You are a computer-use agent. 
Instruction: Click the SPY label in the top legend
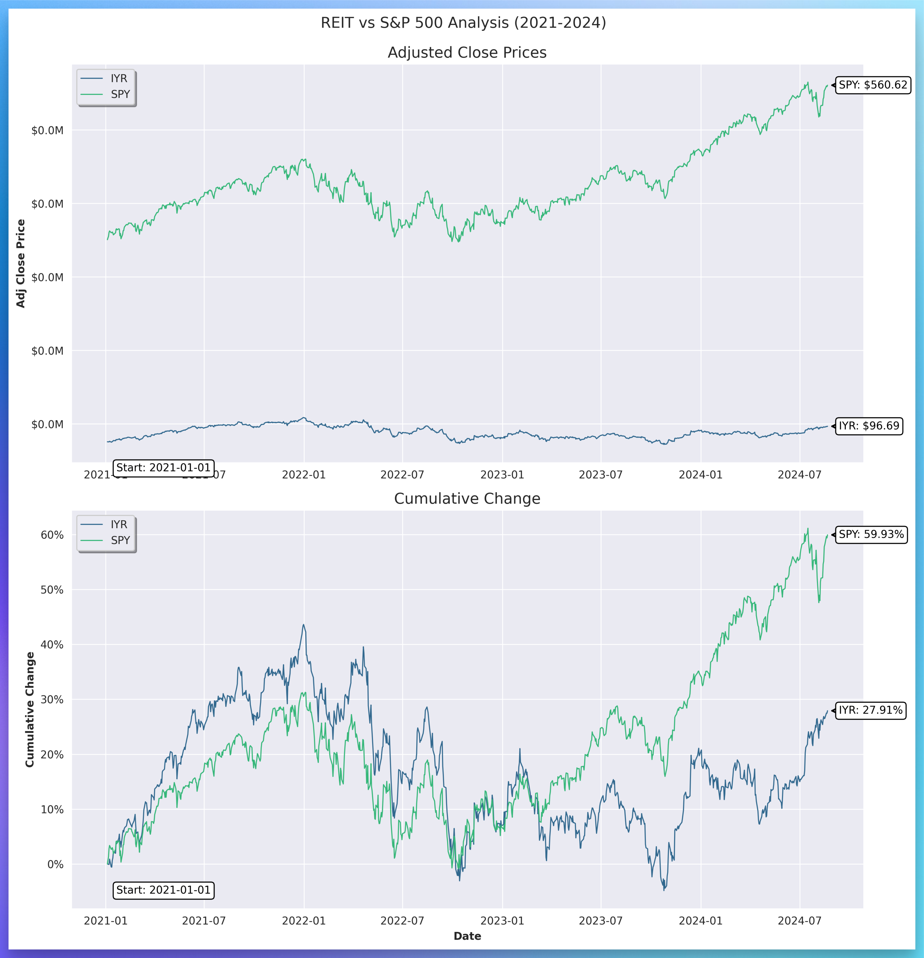120,94
